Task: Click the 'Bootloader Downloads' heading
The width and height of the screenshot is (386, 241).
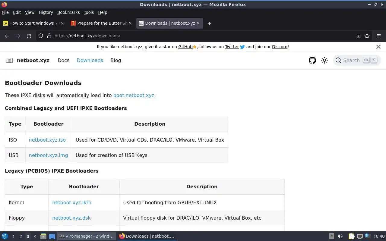Action: tap(43, 83)
